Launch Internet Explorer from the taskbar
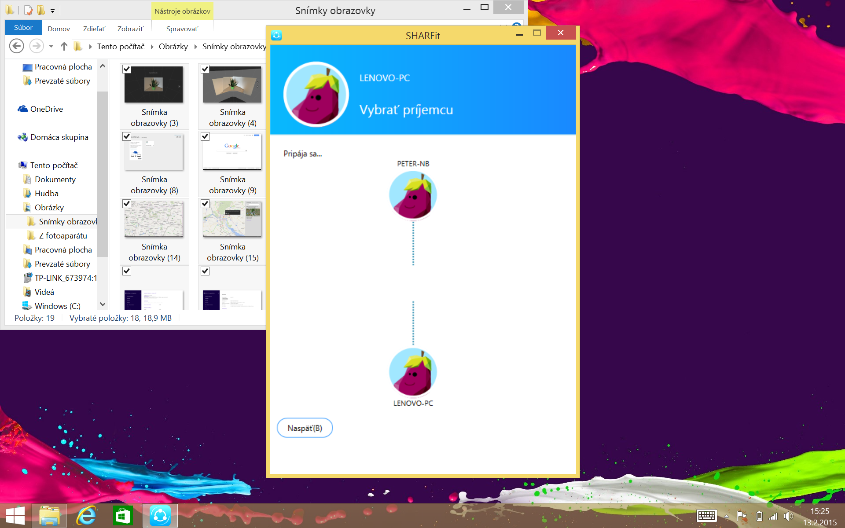845x528 pixels. 86,515
